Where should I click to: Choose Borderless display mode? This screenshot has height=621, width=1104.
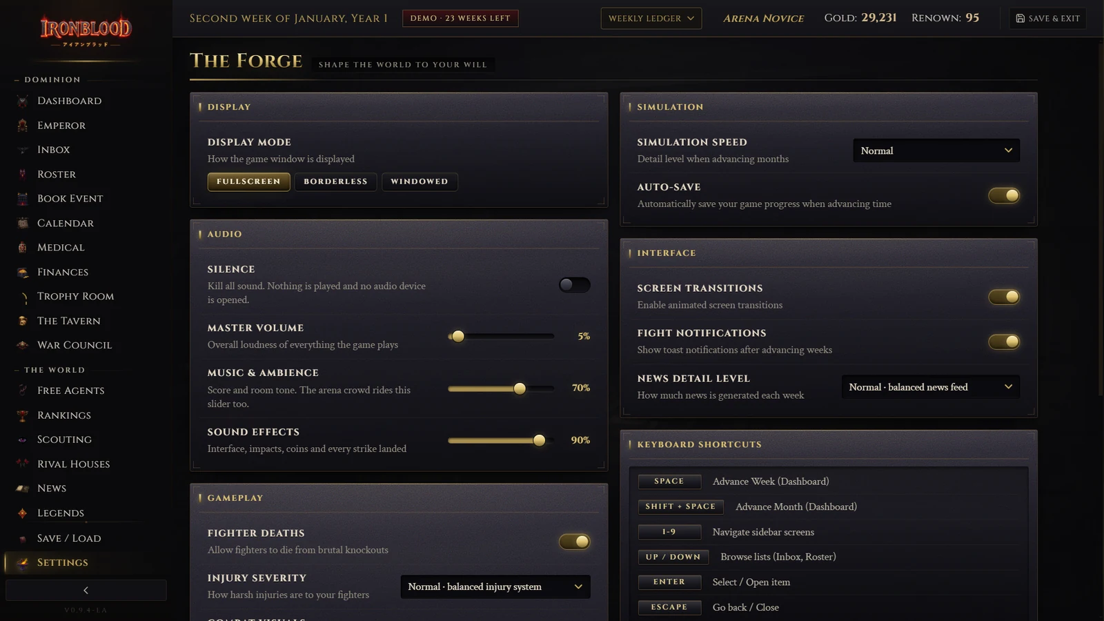[335, 181]
